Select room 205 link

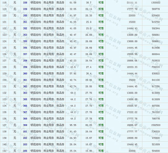pos(25,151)
